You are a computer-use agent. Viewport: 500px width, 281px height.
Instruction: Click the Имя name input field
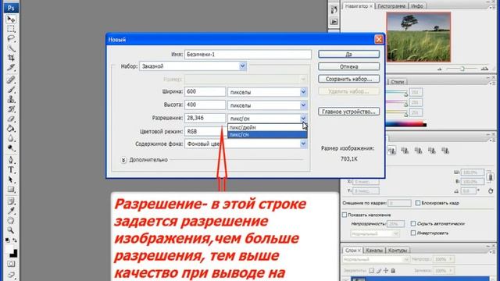click(248, 55)
